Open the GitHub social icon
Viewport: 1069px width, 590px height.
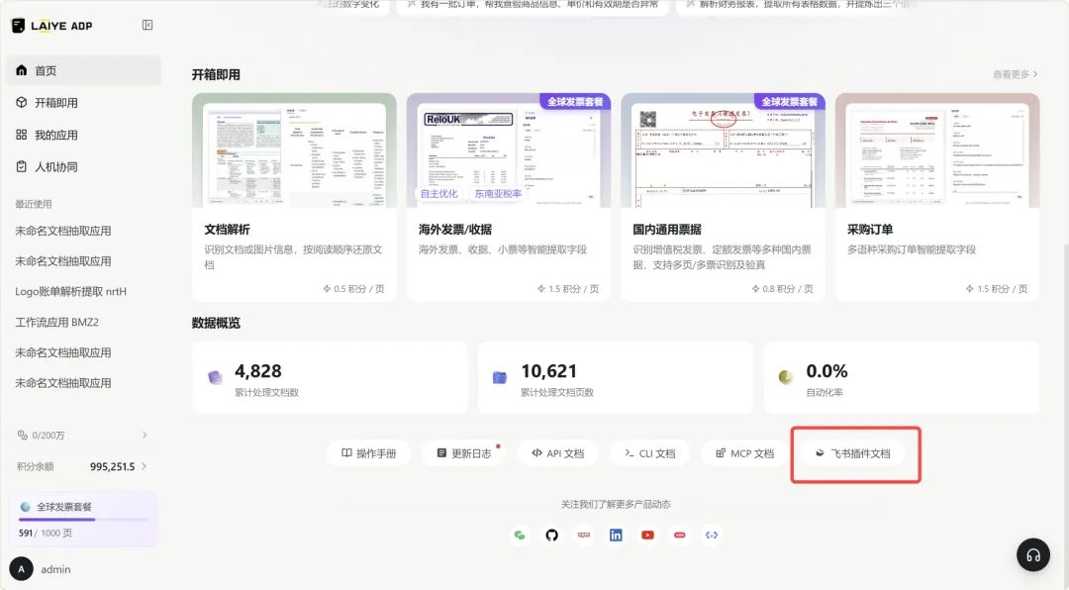click(551, 535)
